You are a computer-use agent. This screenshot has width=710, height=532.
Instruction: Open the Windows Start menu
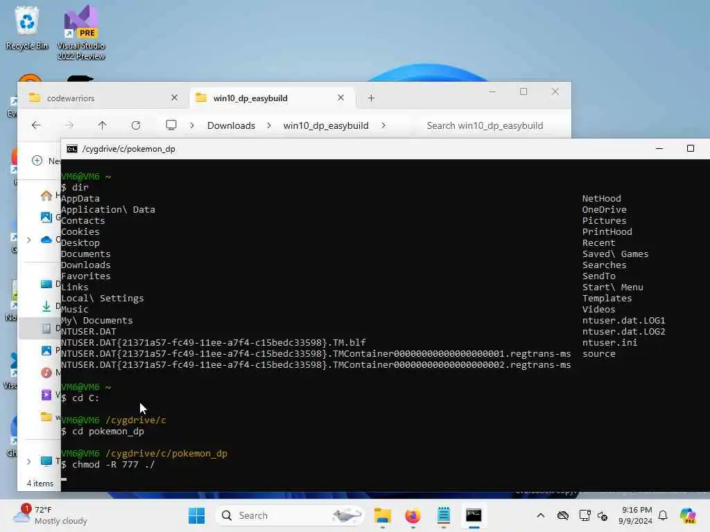(196, 515)
